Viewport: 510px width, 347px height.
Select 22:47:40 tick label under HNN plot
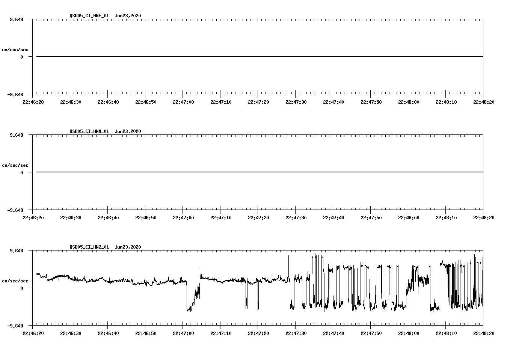click(333, 217)
